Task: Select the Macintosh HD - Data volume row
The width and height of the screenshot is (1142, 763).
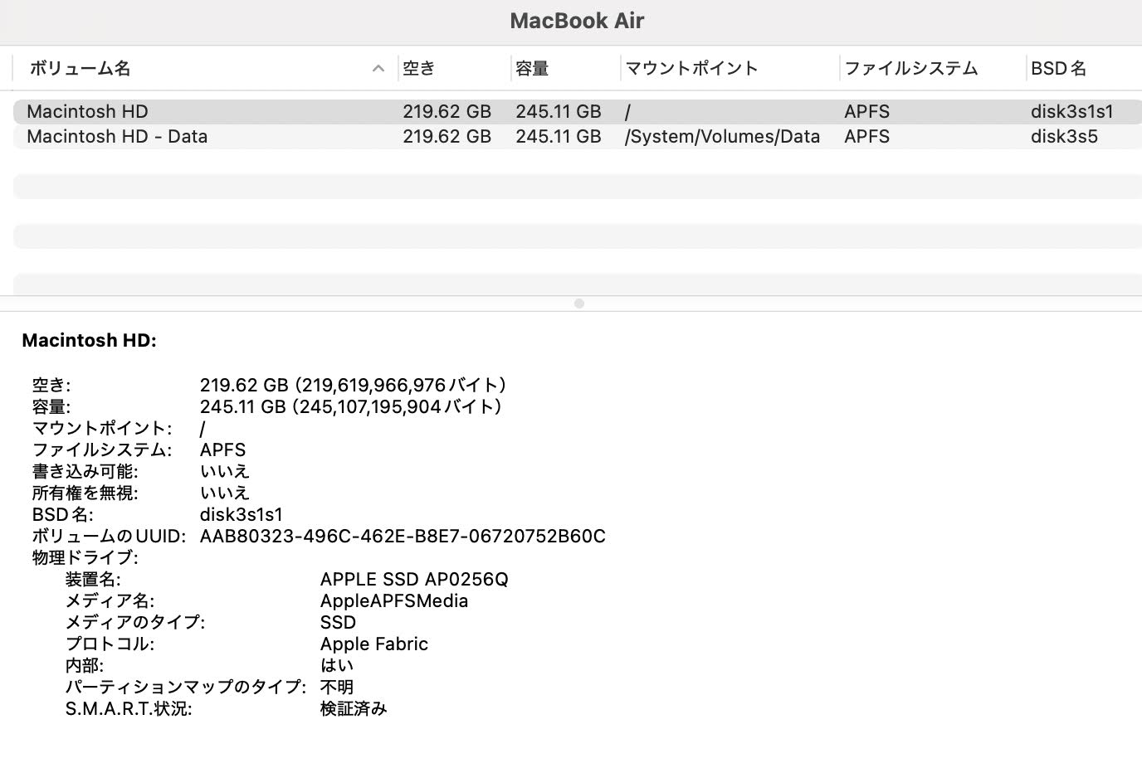Action: (x=117, y=136)
